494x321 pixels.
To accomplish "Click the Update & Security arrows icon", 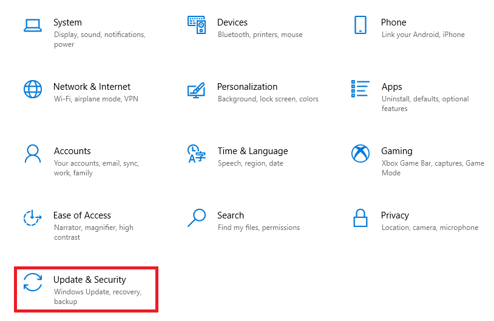I will 32,282.
